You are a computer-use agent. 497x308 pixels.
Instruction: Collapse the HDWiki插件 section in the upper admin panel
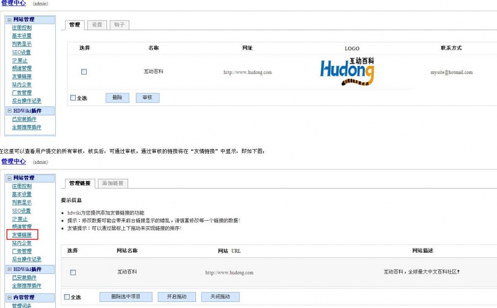point(9,111)
